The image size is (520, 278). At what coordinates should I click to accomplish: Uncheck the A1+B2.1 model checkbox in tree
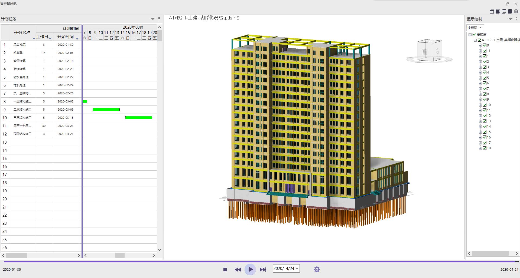click(479, 40)
